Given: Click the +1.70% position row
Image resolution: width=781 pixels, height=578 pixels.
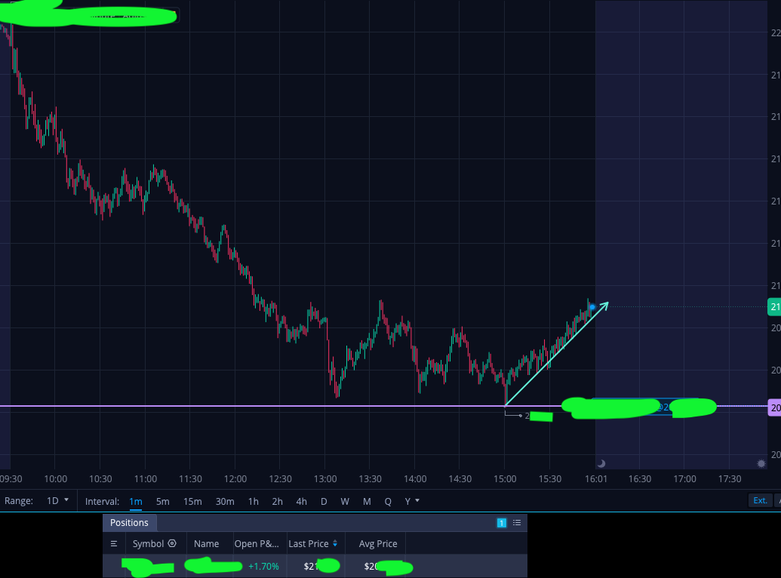Looking at the screenshot, I should tap(315, 566).
